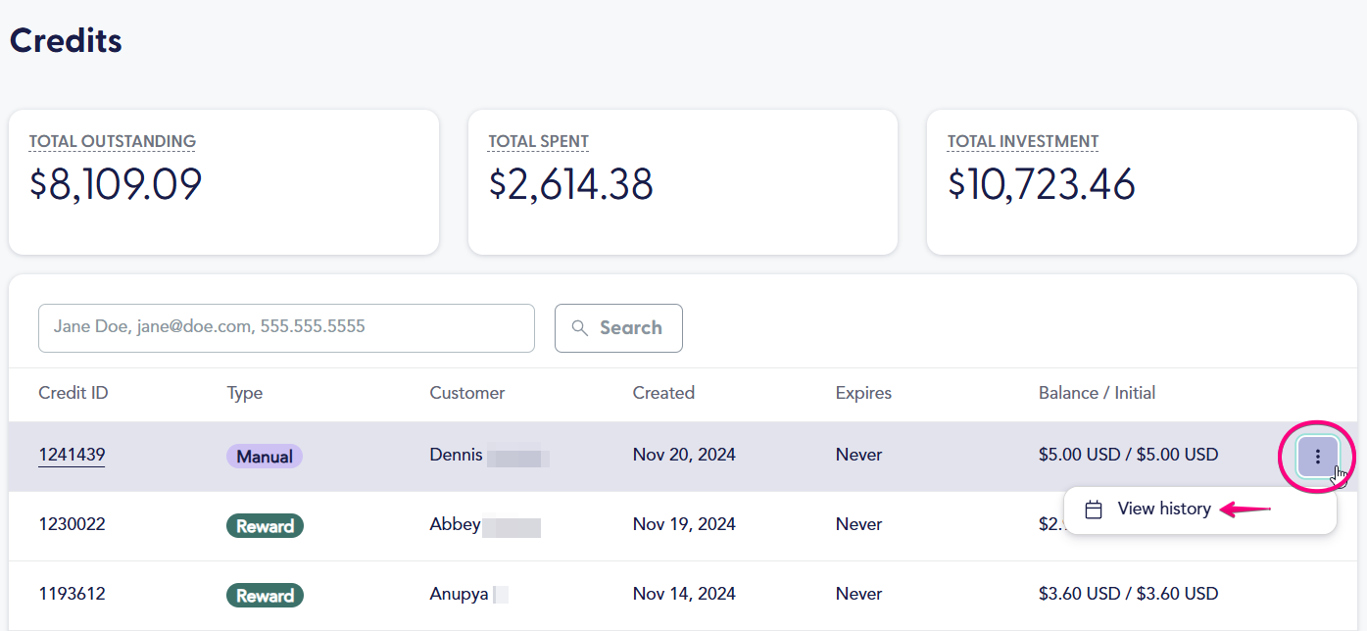
Task: Click the Search button
Action: [x=618, y=328]
